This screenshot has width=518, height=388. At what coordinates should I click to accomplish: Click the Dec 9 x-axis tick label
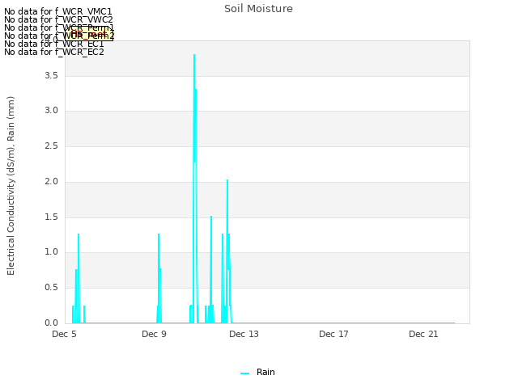pyautogui.click(x=154, y=334)
